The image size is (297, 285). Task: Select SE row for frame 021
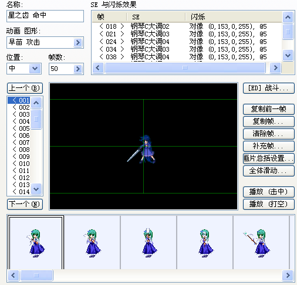(x=187, y=34)
